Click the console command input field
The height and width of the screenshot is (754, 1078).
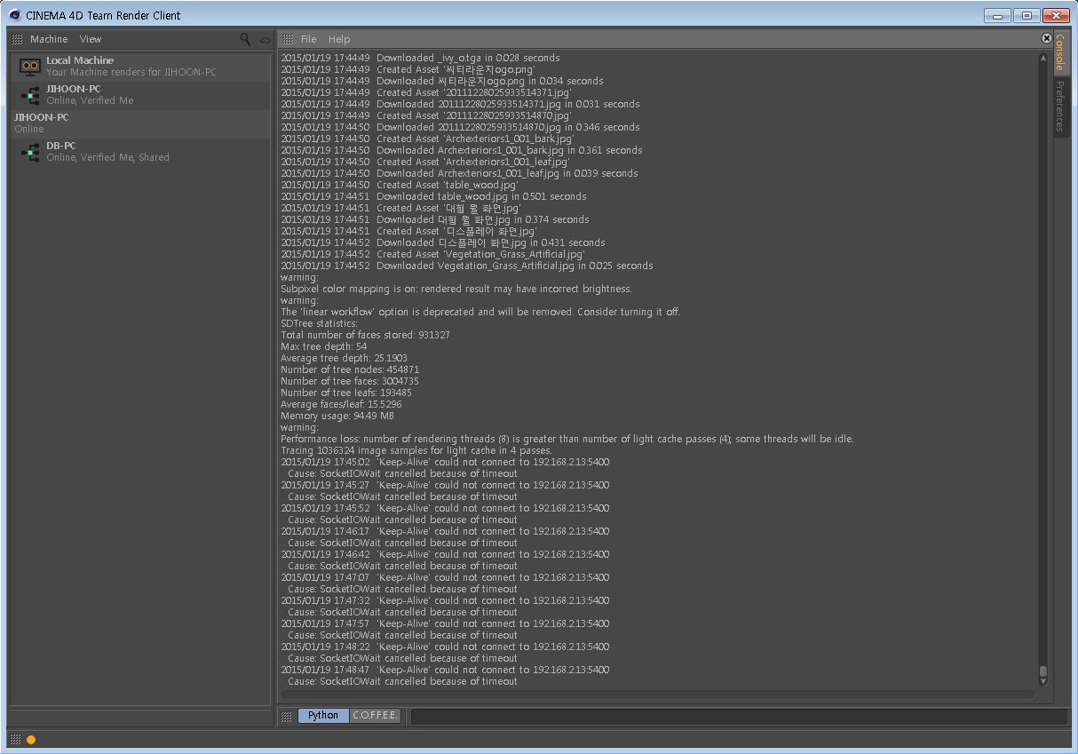(x=739, y=716)
